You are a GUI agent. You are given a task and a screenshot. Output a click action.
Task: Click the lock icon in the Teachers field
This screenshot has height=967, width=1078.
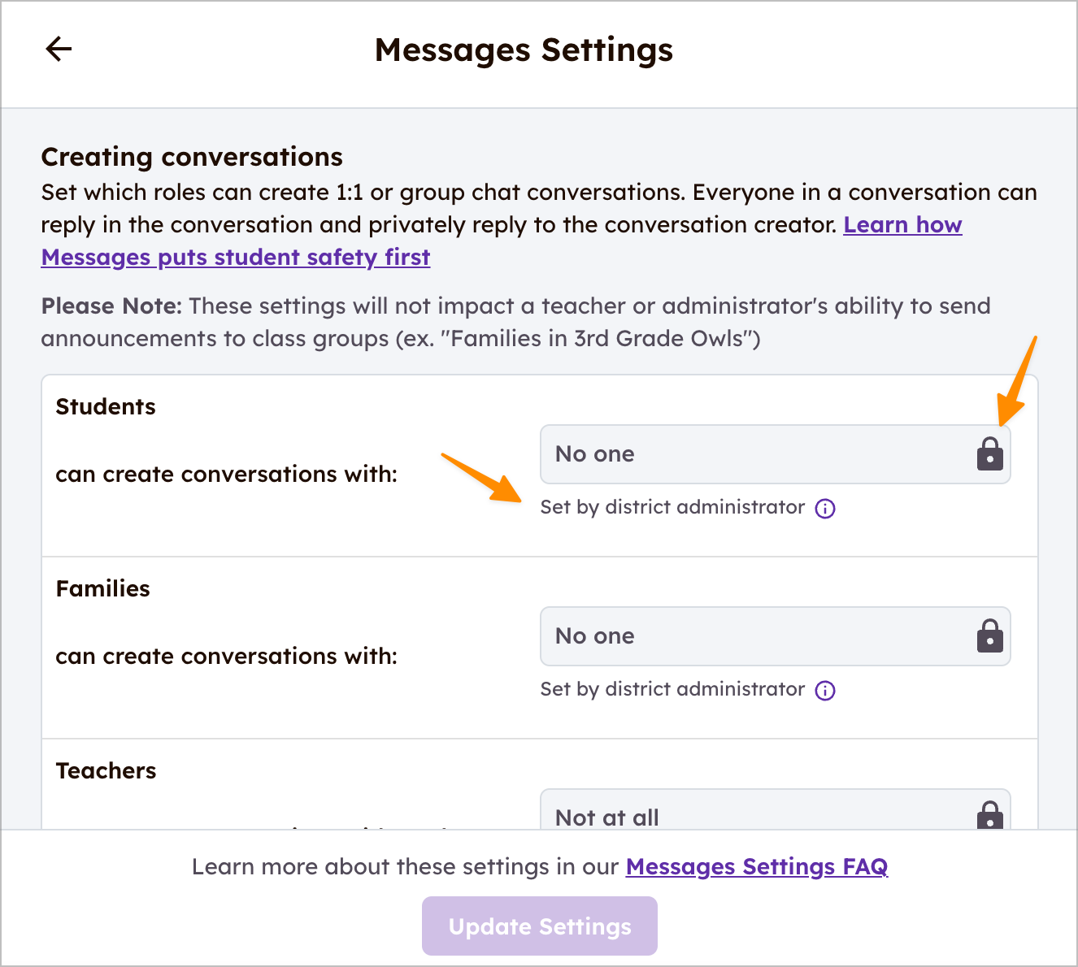[989, 815]
